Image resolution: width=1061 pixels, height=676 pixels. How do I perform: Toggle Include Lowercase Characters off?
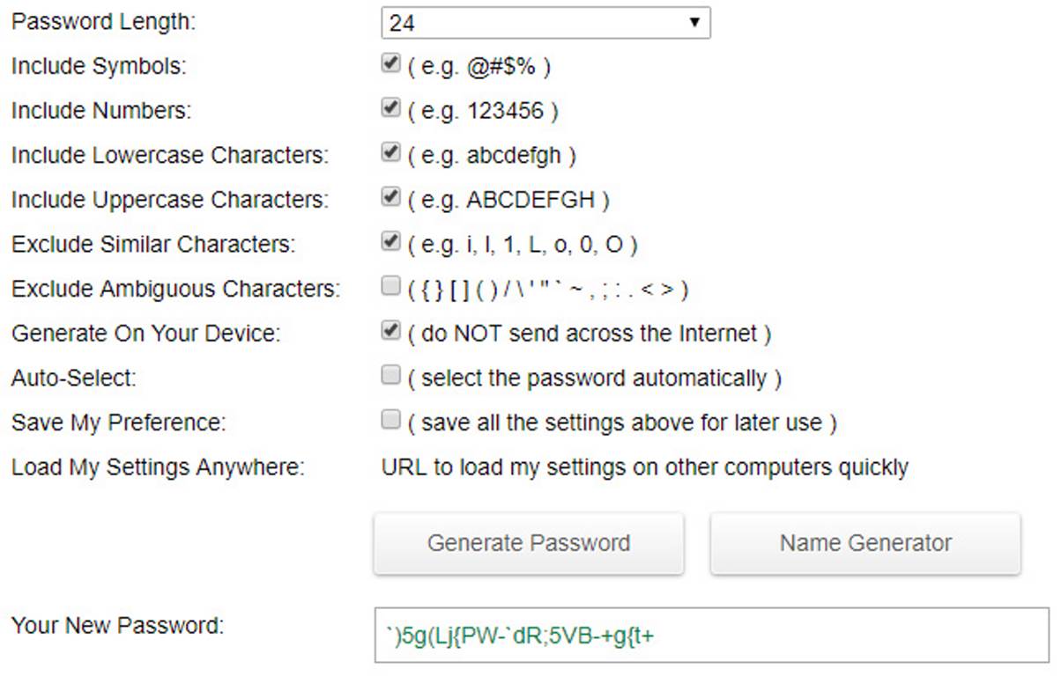pyautogui.click(x=389, y=152)
